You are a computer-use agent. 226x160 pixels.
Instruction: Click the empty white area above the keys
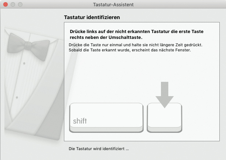[x=110, y=77]
